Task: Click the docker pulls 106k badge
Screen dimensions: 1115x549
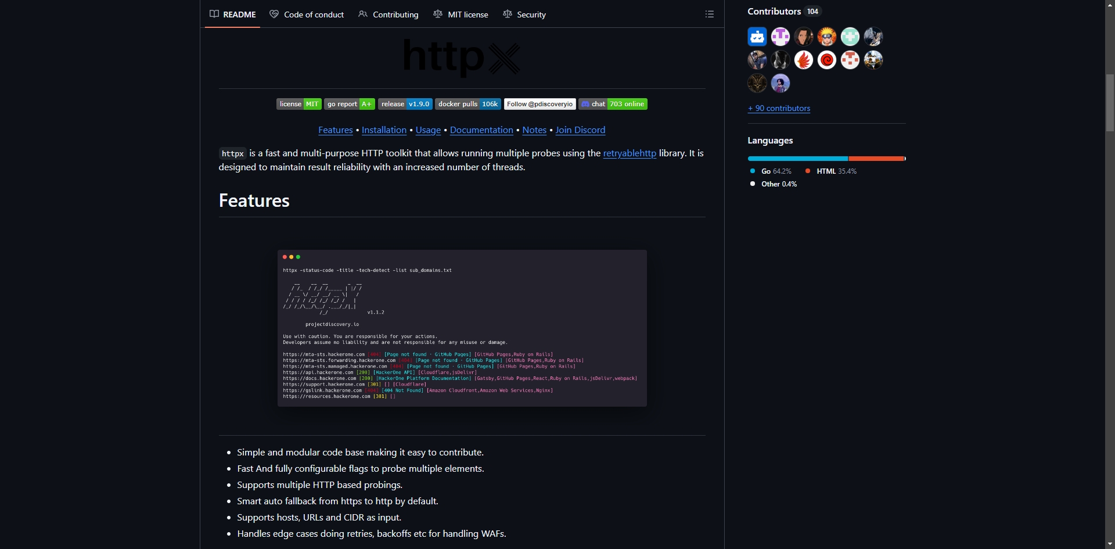Action: click(468, 104)
